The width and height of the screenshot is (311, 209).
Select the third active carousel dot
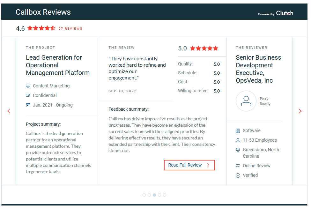154,195
